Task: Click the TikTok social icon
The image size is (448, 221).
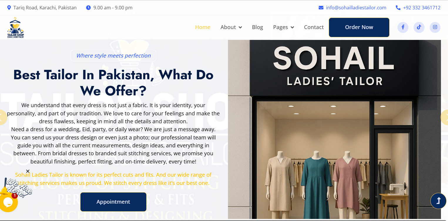Action: 419,27
